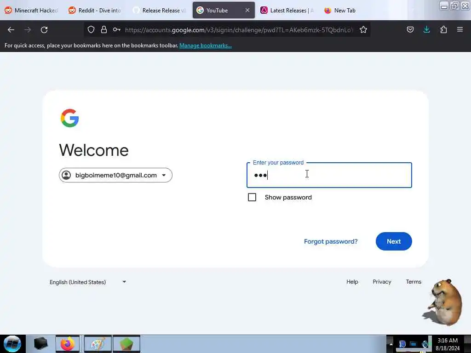Expand the bigboimeme10@gmail.com account switcher
The image size is (471, 353).
click(x=115, y=175)
